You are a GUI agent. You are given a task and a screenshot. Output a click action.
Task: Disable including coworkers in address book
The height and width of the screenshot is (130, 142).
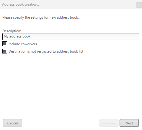click(x=5, y=44)
